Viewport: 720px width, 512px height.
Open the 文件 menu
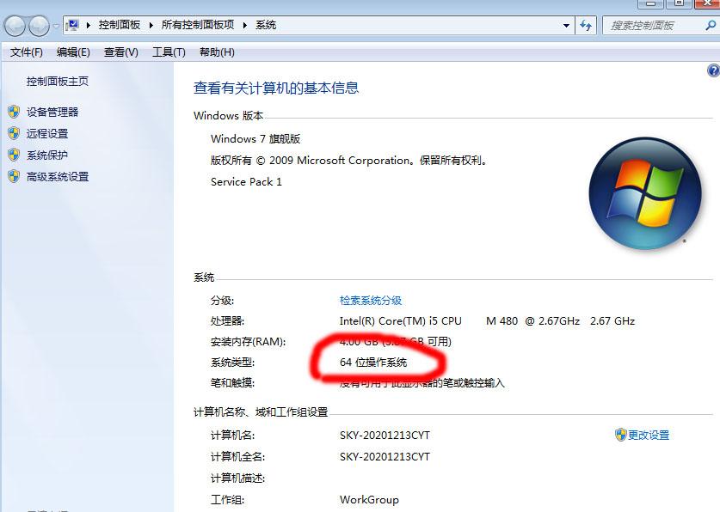[26, 52]
